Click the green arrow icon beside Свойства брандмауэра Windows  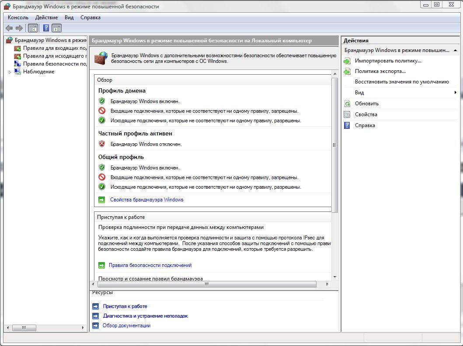tap(101, 200)
